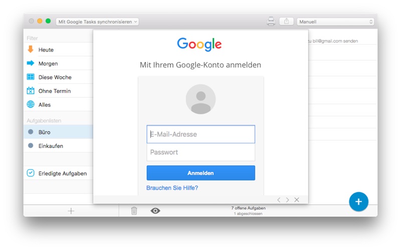The width and height of the screenshot is (401, 250).
Task: Click the yellow minimize window button
Action: point(40,21)
